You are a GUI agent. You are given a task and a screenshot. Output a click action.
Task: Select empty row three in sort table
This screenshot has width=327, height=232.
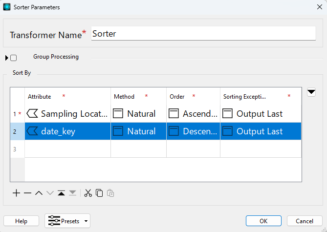(156, 149)
